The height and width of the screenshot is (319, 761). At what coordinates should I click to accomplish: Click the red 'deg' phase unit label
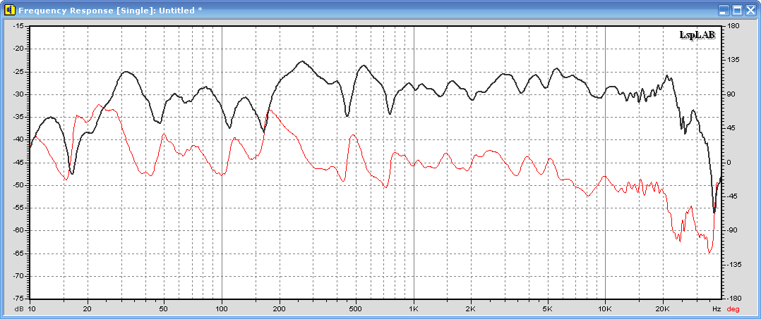pos(733,308)
